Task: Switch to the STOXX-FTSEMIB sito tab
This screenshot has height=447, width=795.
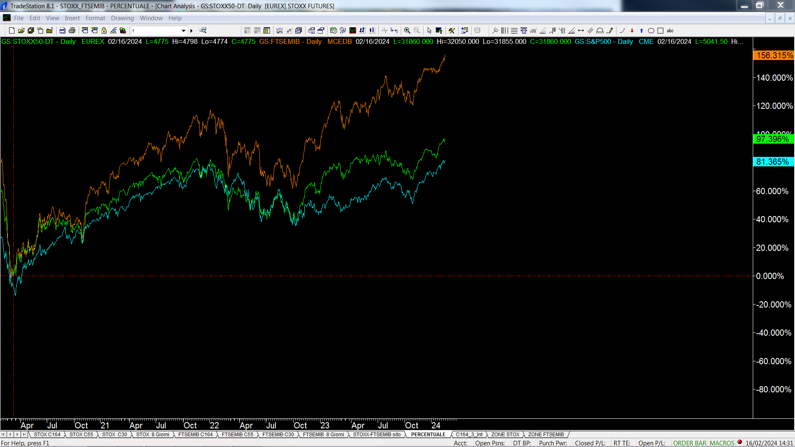Action: click(377, 435)
